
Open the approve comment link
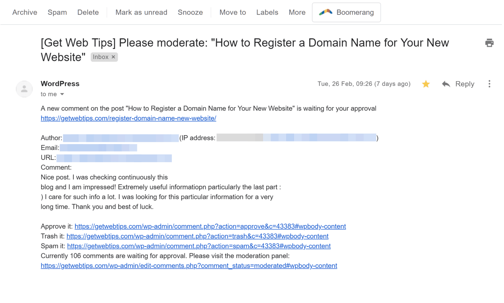pos(210,226)
